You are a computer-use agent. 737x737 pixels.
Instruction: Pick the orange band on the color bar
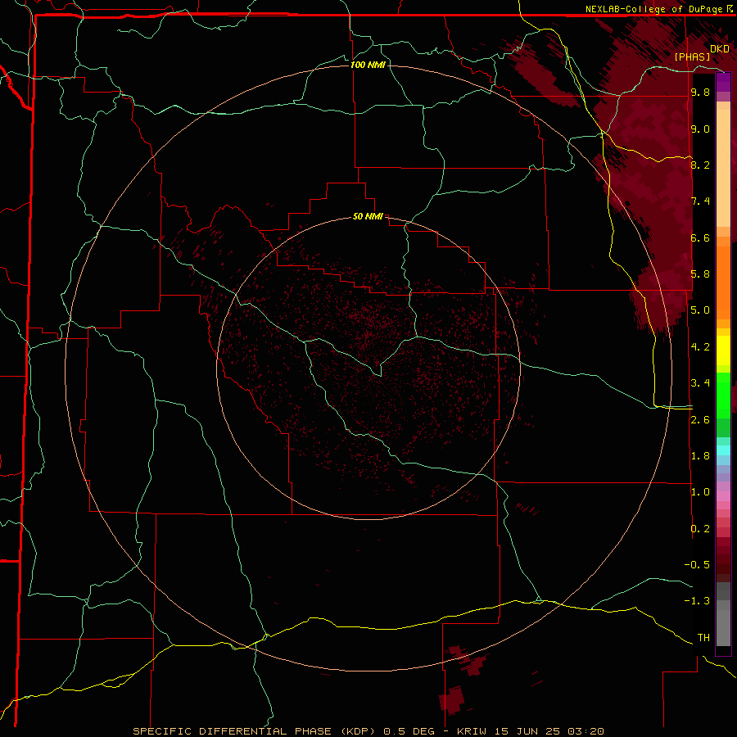tap(723, 282)
